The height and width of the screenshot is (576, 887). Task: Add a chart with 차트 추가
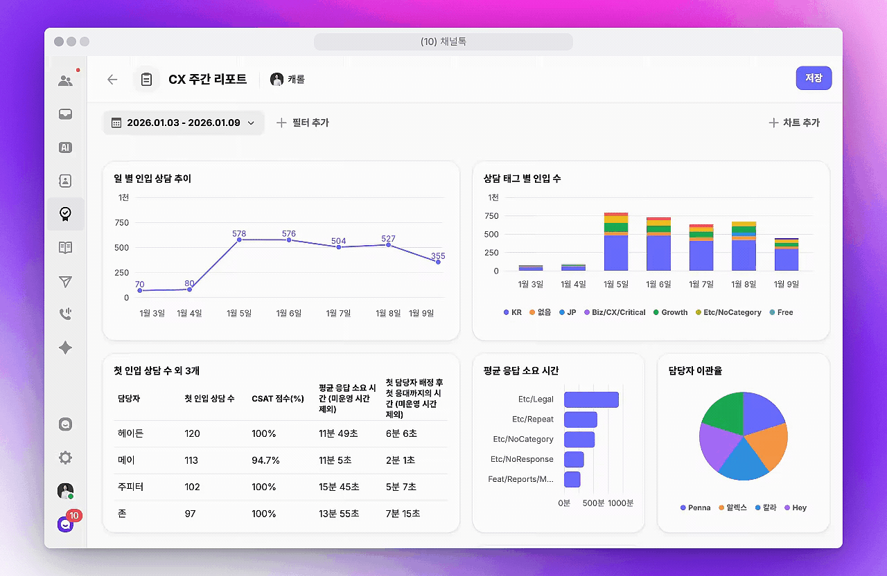(x=794, y=123)
